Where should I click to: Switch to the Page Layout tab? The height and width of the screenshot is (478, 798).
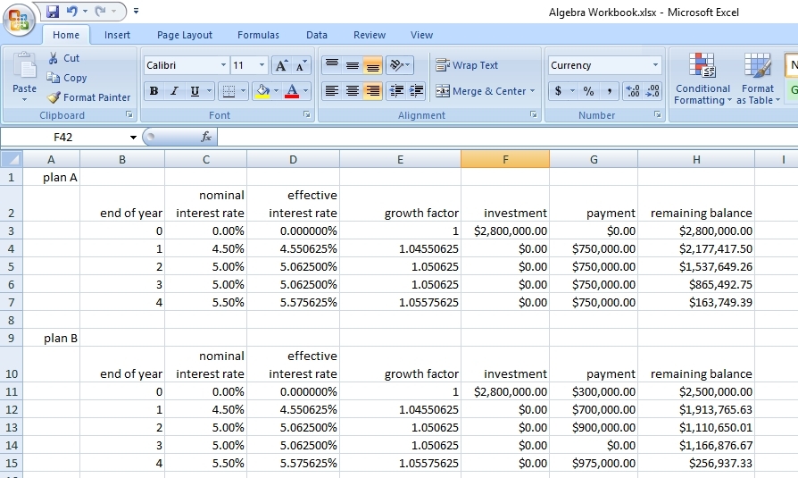(x=184, y=35)
